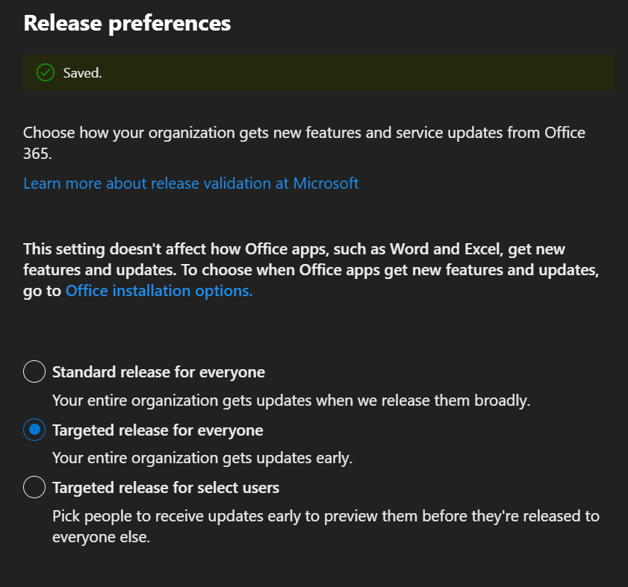The width and height of the screenshot is (628, 587).
Task: Select the Targeted release for everyone radio button
Action: (x=34, y=430)
